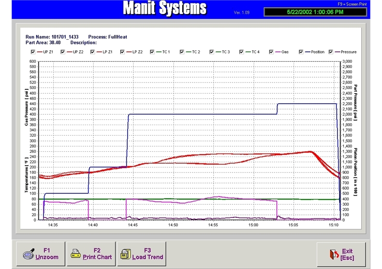The width and height of the screenshot is (382, 269).
Task: Toggle the Pressure trace checkbox
Action: [x=331, y=52]
